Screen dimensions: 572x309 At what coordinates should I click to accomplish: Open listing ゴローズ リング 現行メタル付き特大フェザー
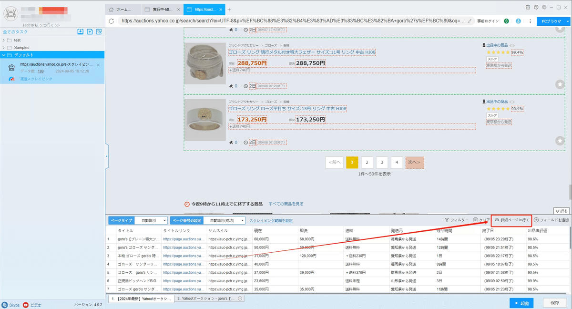click(302, 52)
